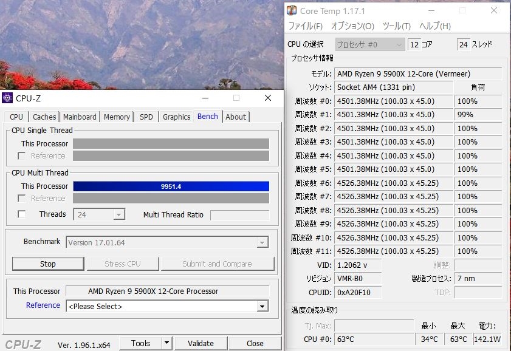
Task: Click the 24 threads count field
Action: [x=464, y=44]
